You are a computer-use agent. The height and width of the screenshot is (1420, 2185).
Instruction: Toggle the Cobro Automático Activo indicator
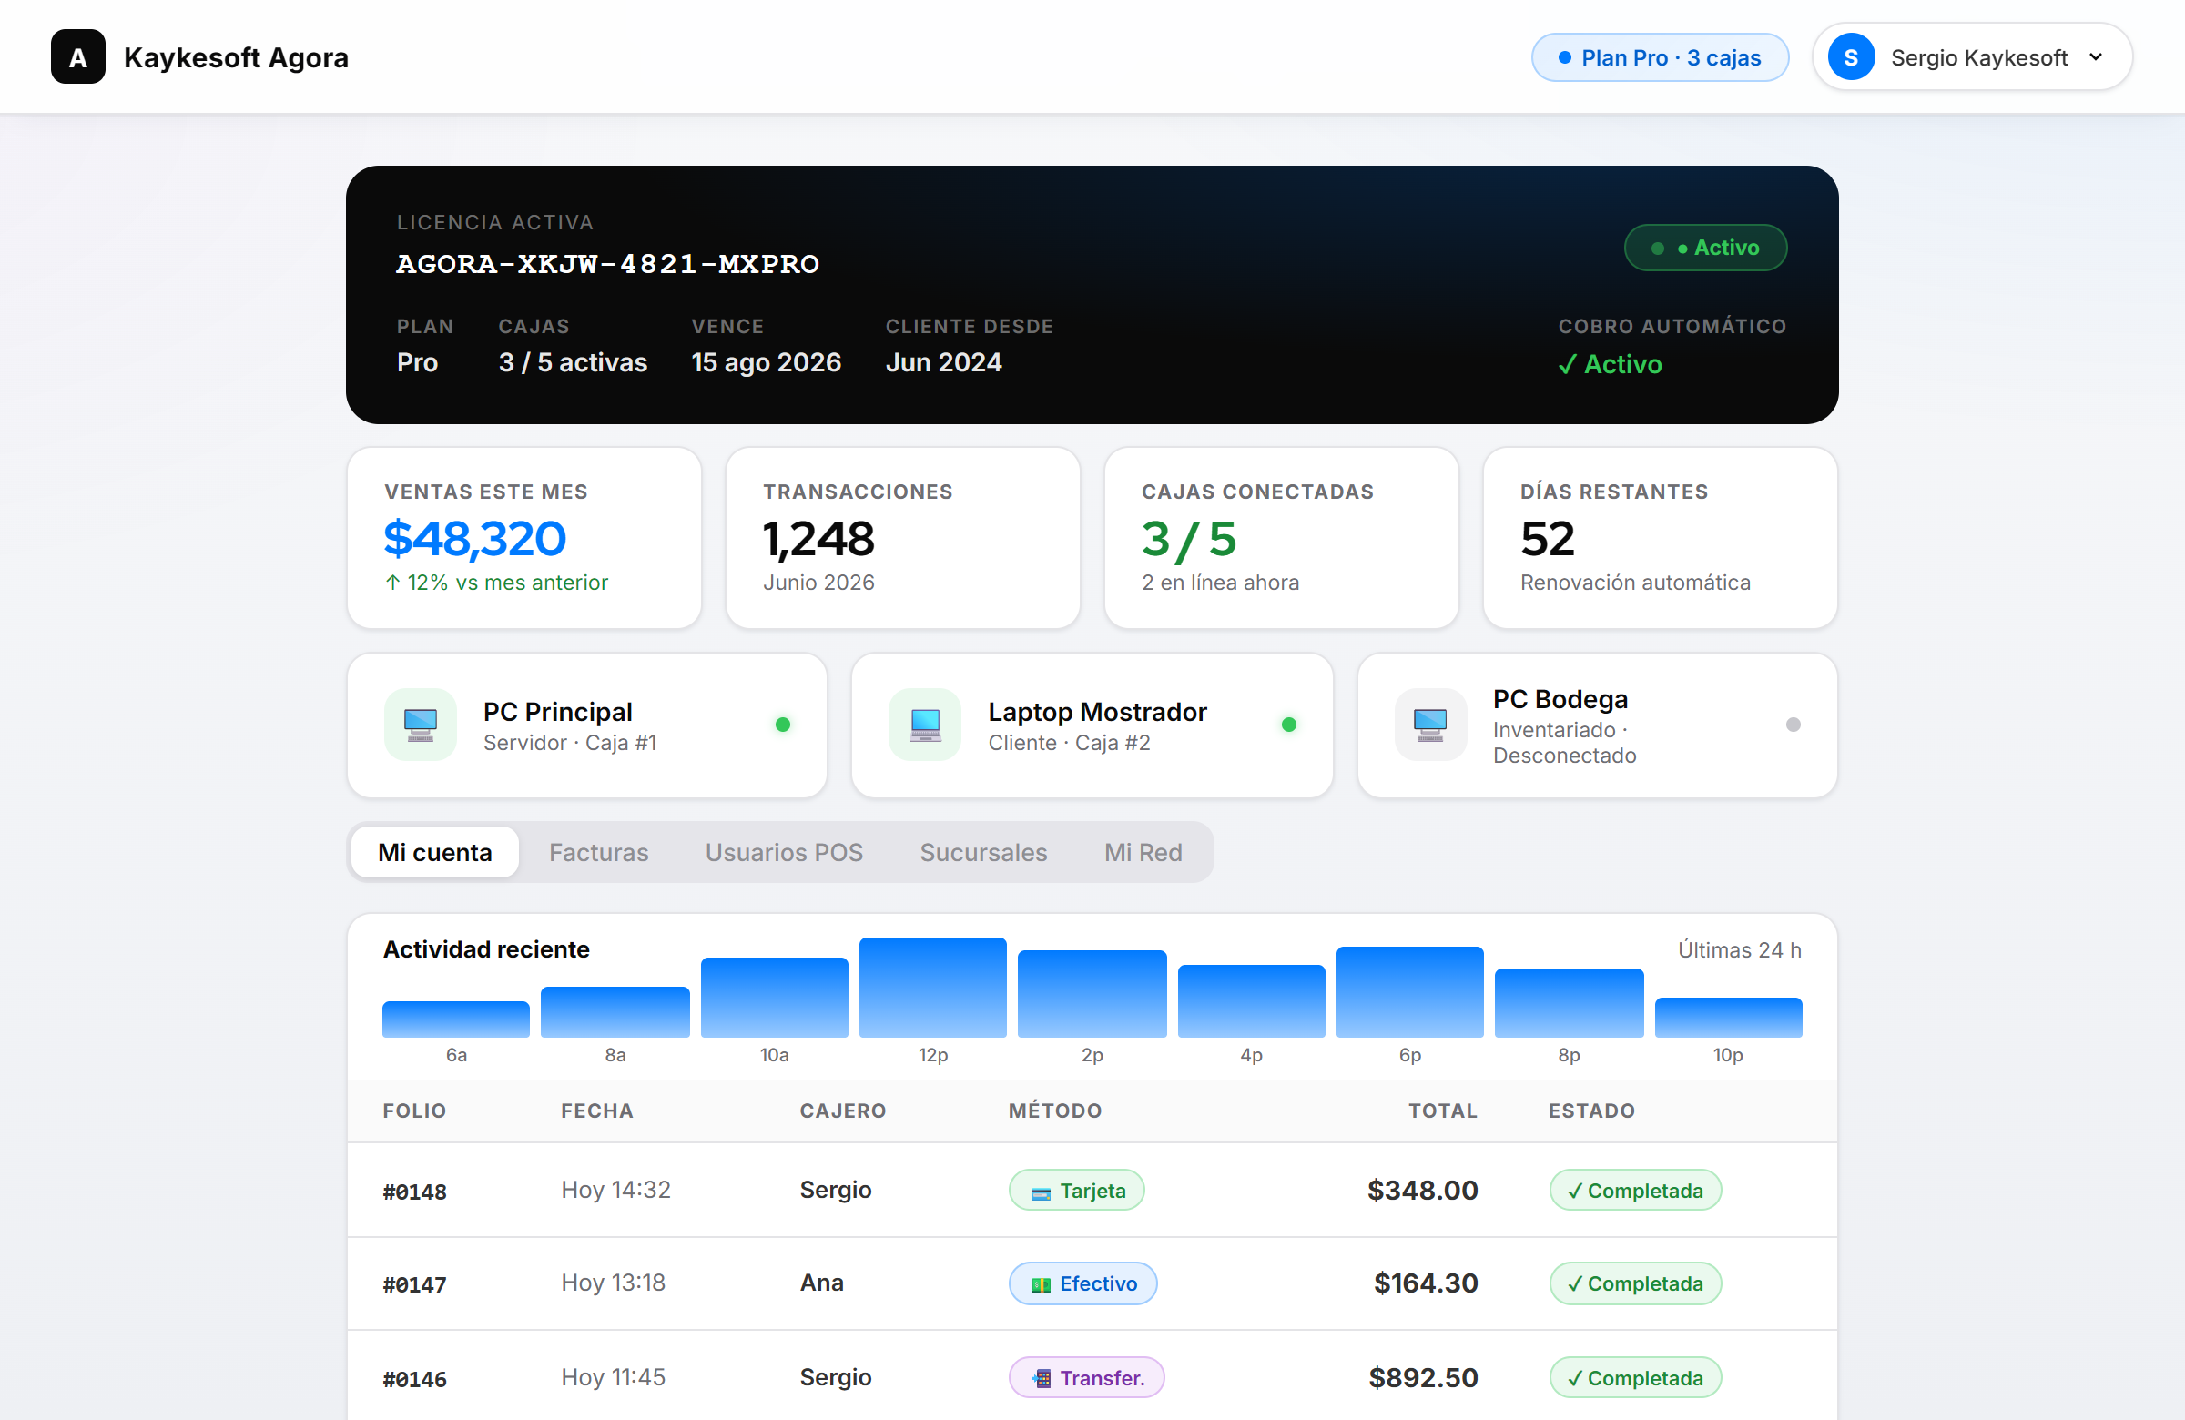(1610, 364)
